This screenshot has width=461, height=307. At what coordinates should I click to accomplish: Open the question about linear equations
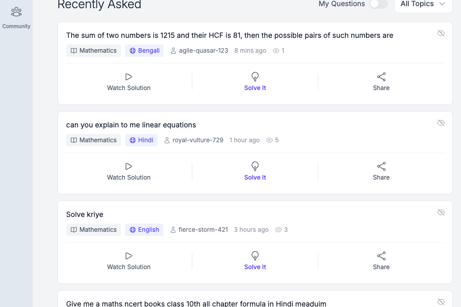pos(131,125)
